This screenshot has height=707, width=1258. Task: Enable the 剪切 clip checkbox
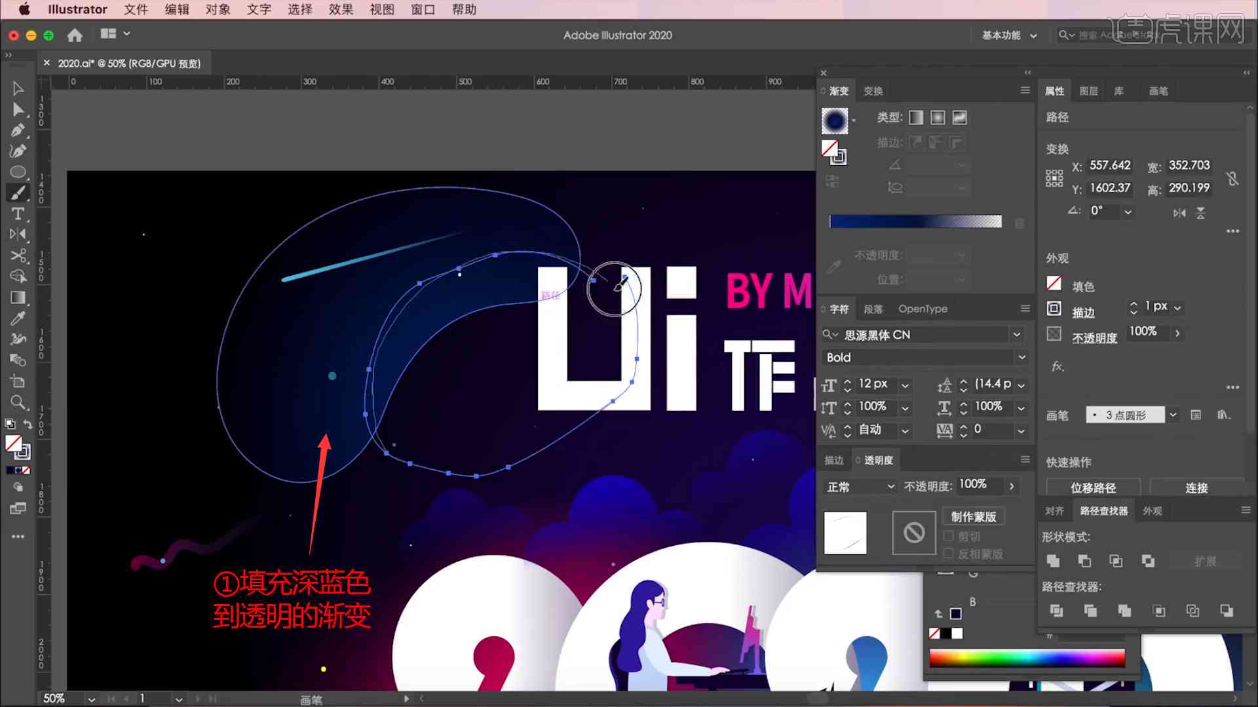tap(948, 536)
